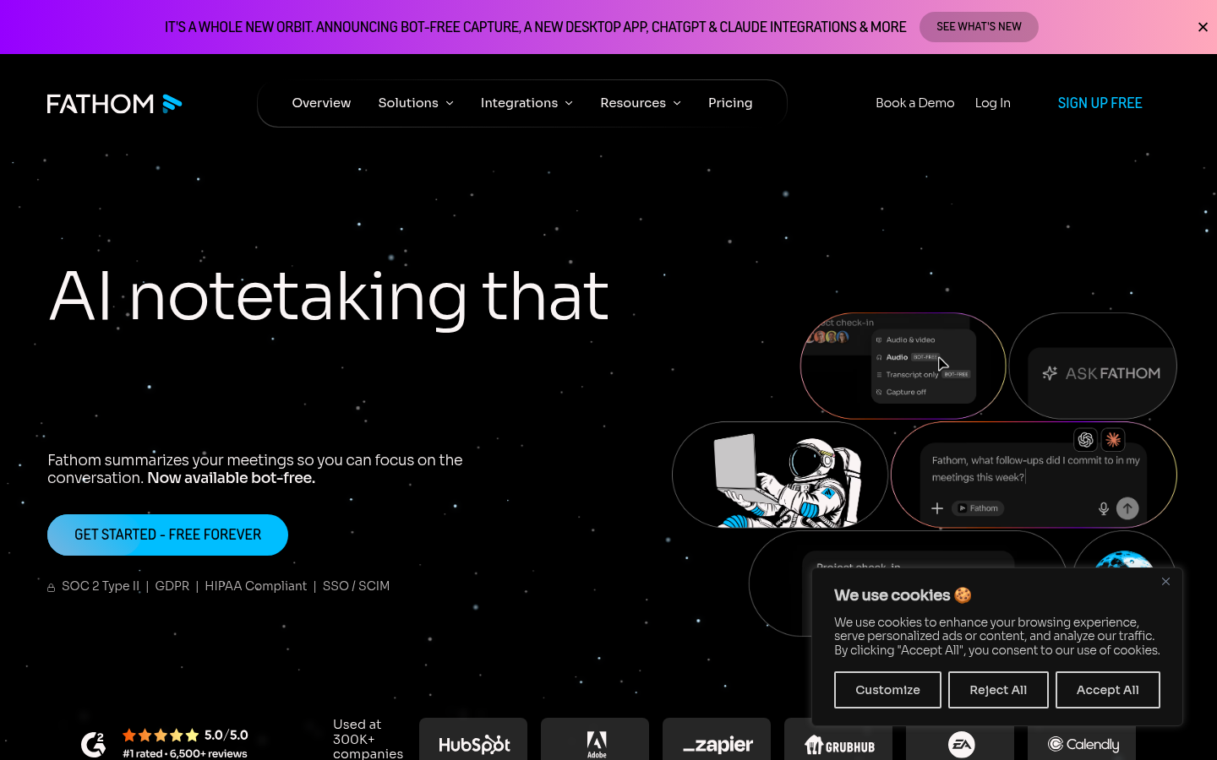
Task: Expand the Solutions dropdown menu
Action: click(416, 103)
